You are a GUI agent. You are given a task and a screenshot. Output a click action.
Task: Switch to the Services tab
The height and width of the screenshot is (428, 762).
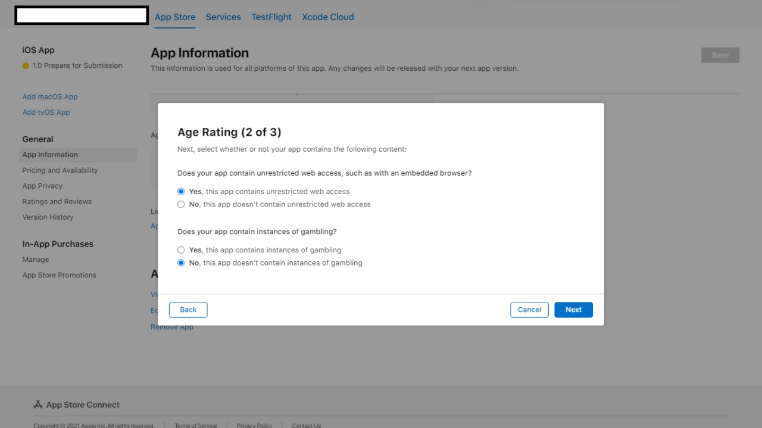[x=223, y=17]
